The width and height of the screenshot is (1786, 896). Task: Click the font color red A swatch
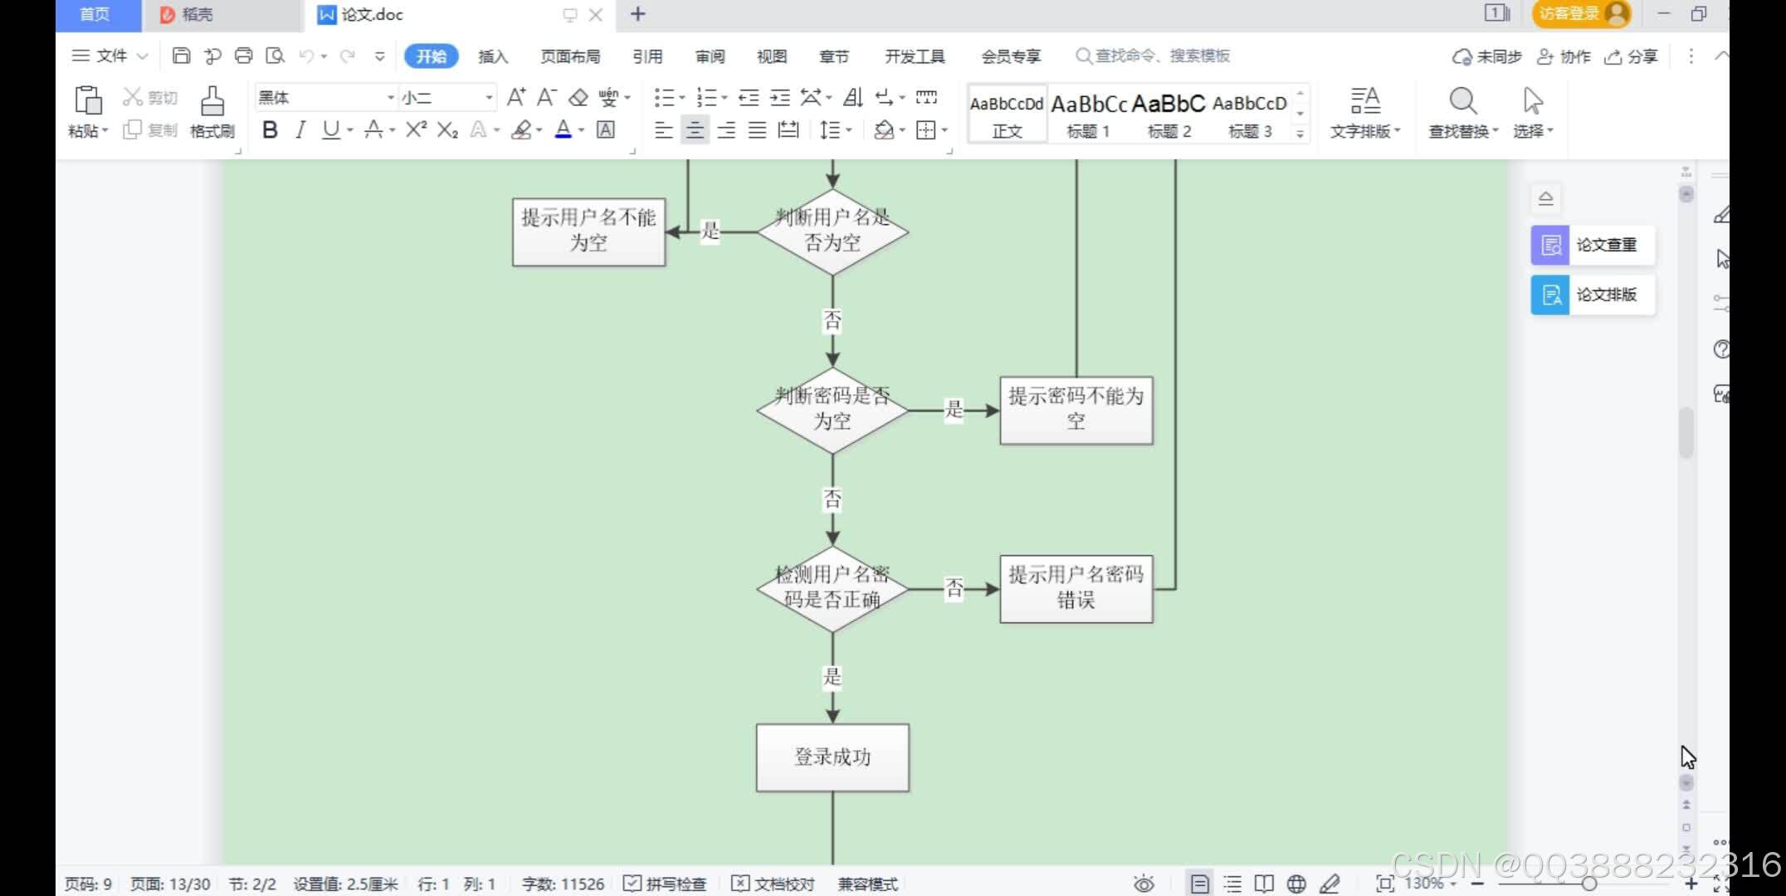(564, 129)
